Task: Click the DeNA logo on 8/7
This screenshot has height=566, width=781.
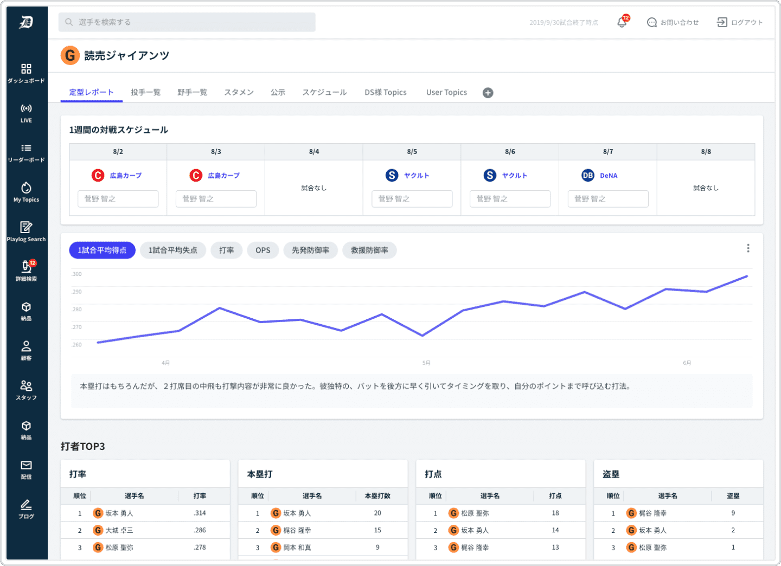Action: (588, 175)
